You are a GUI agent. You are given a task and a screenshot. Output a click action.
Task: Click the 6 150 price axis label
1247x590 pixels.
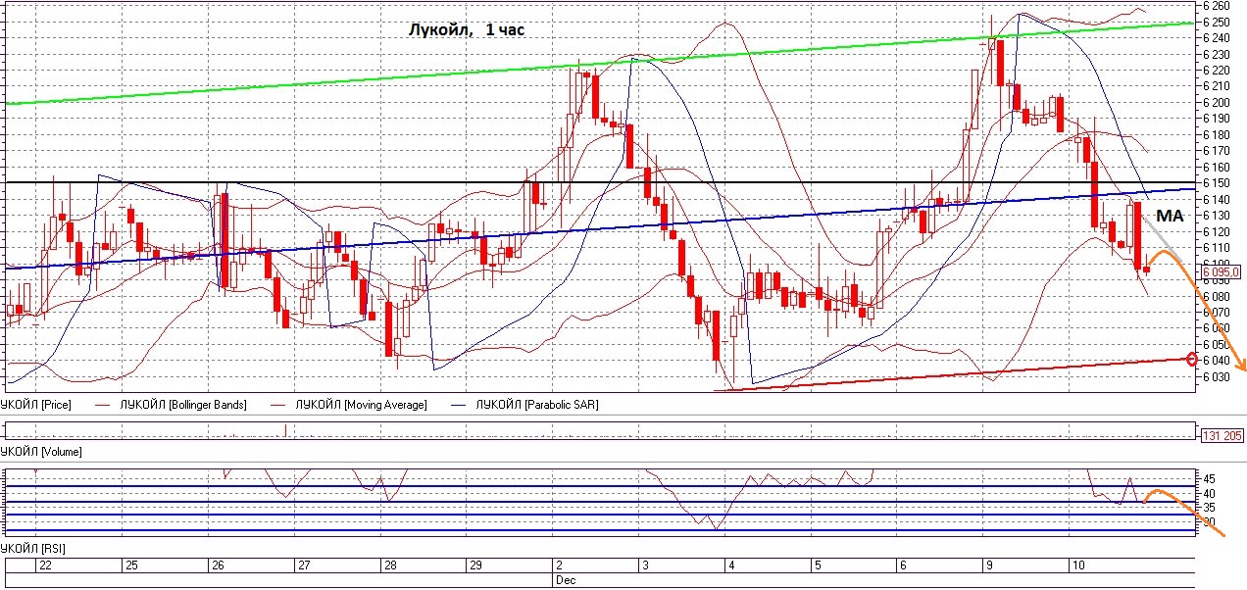coord(1217,182)
